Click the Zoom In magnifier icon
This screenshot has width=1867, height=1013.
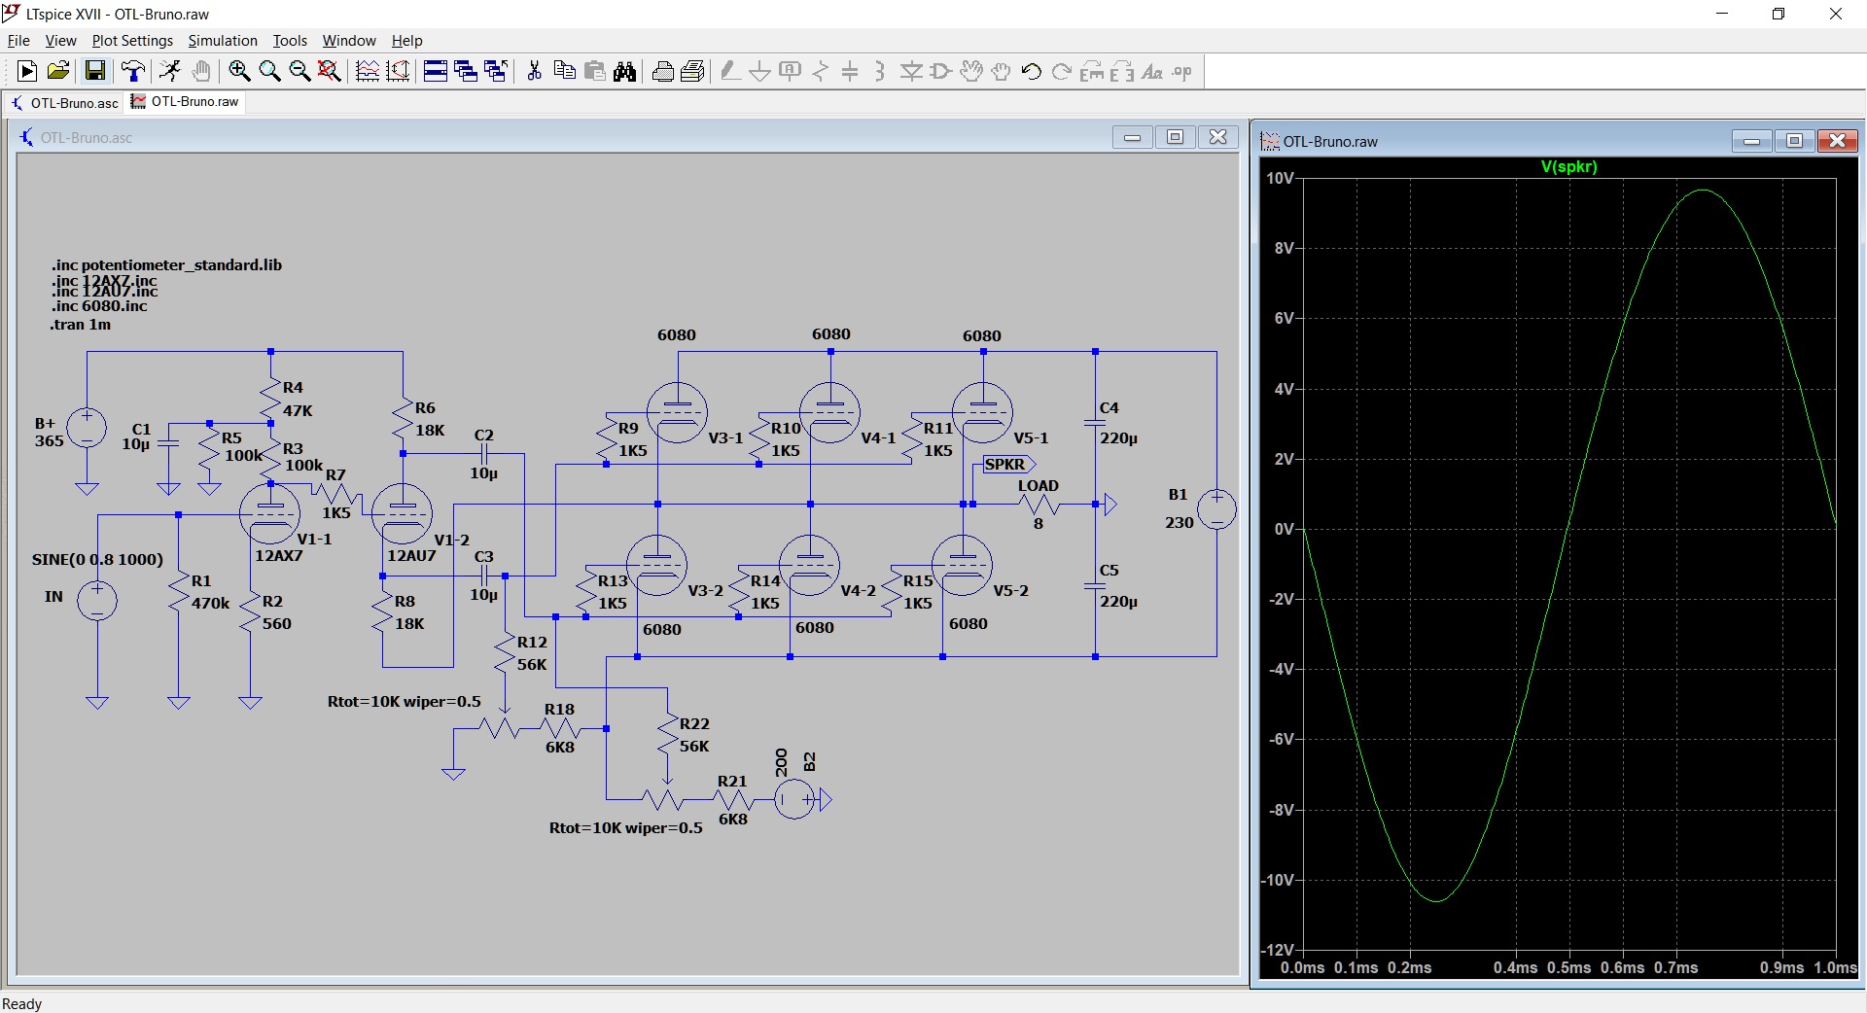click(239, 71)
